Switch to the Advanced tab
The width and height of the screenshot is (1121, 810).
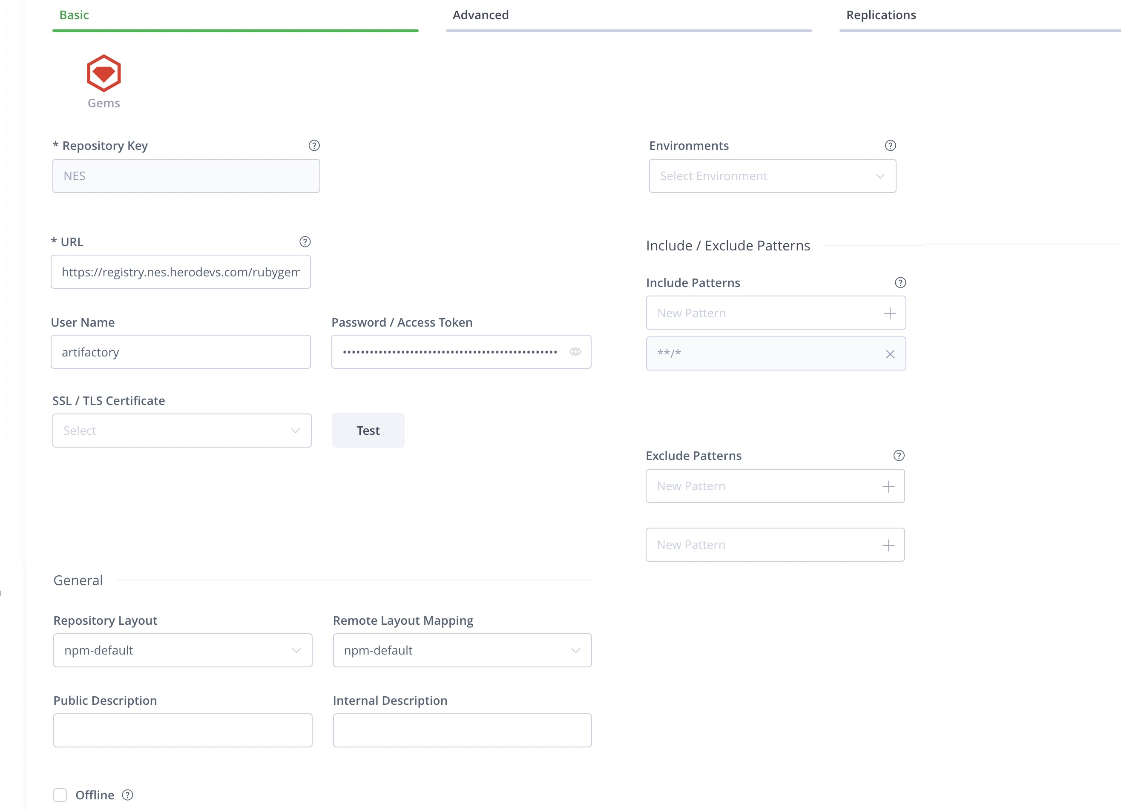pyautogui.click(x=480, y=15)
